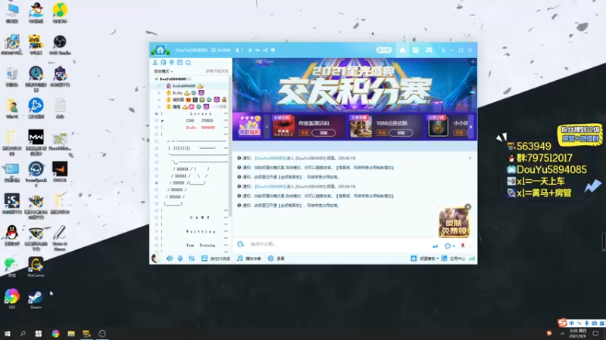
Task: Click the YY home logo icon
Action: point(160,50)
